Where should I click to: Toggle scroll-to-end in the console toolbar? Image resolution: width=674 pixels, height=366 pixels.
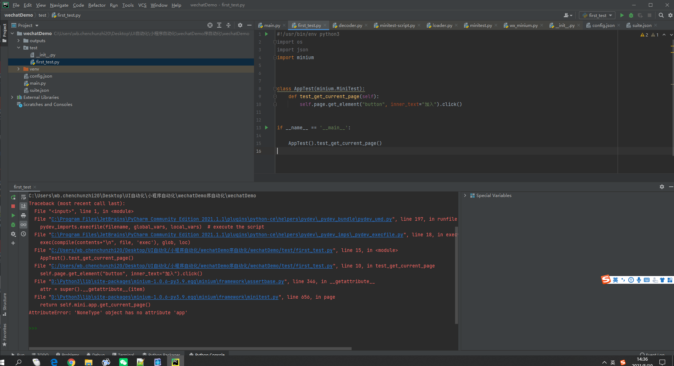[x=23, y=206]
